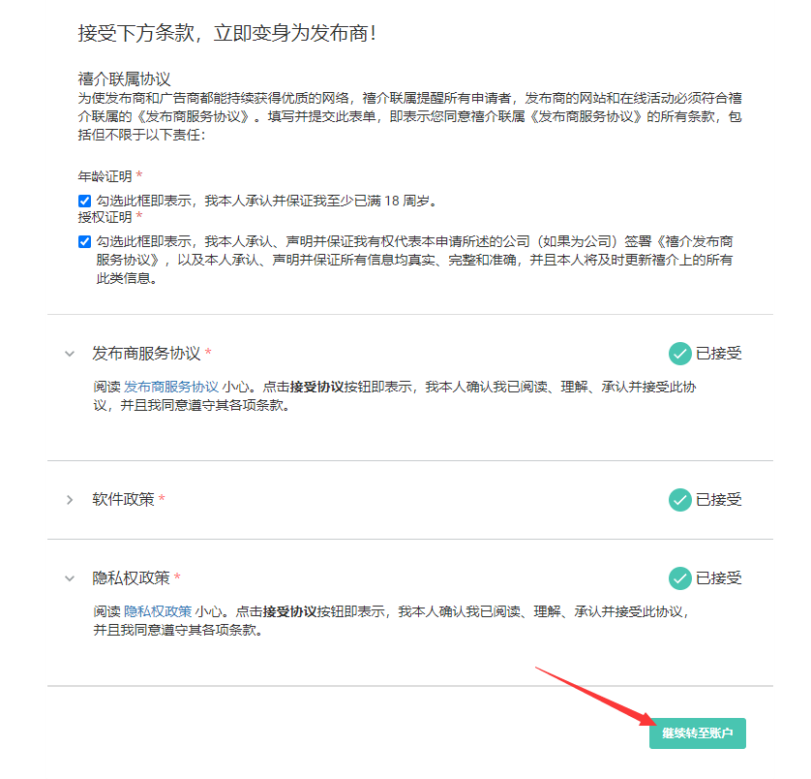
Task: Toggle the 授权证明 authorization checkbox
Action: click(x=85, y=241)
